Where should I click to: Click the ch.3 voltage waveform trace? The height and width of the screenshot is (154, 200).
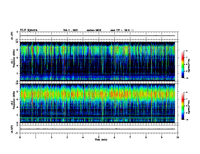(97, 129)
